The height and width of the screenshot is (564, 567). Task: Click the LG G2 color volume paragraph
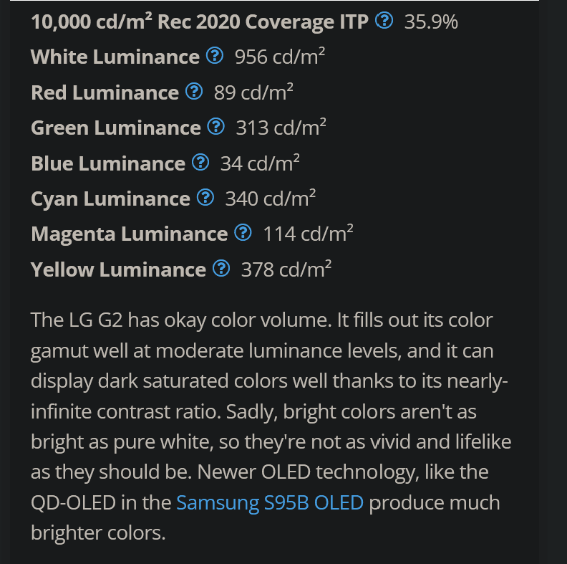(271, 426)
